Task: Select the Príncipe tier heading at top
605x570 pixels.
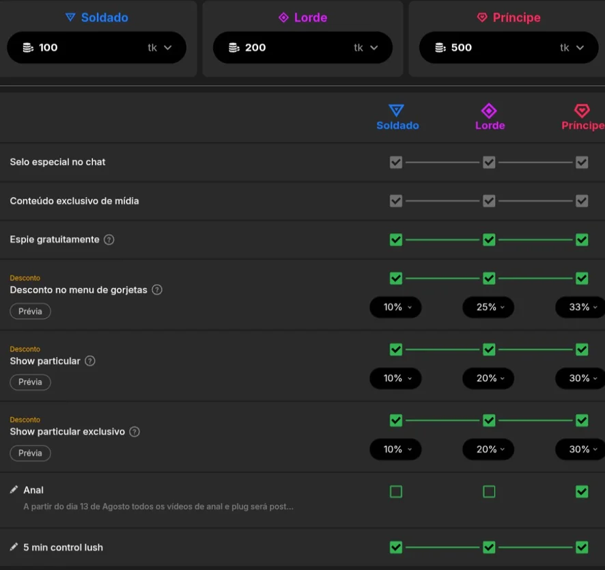Action: point(509,17)
